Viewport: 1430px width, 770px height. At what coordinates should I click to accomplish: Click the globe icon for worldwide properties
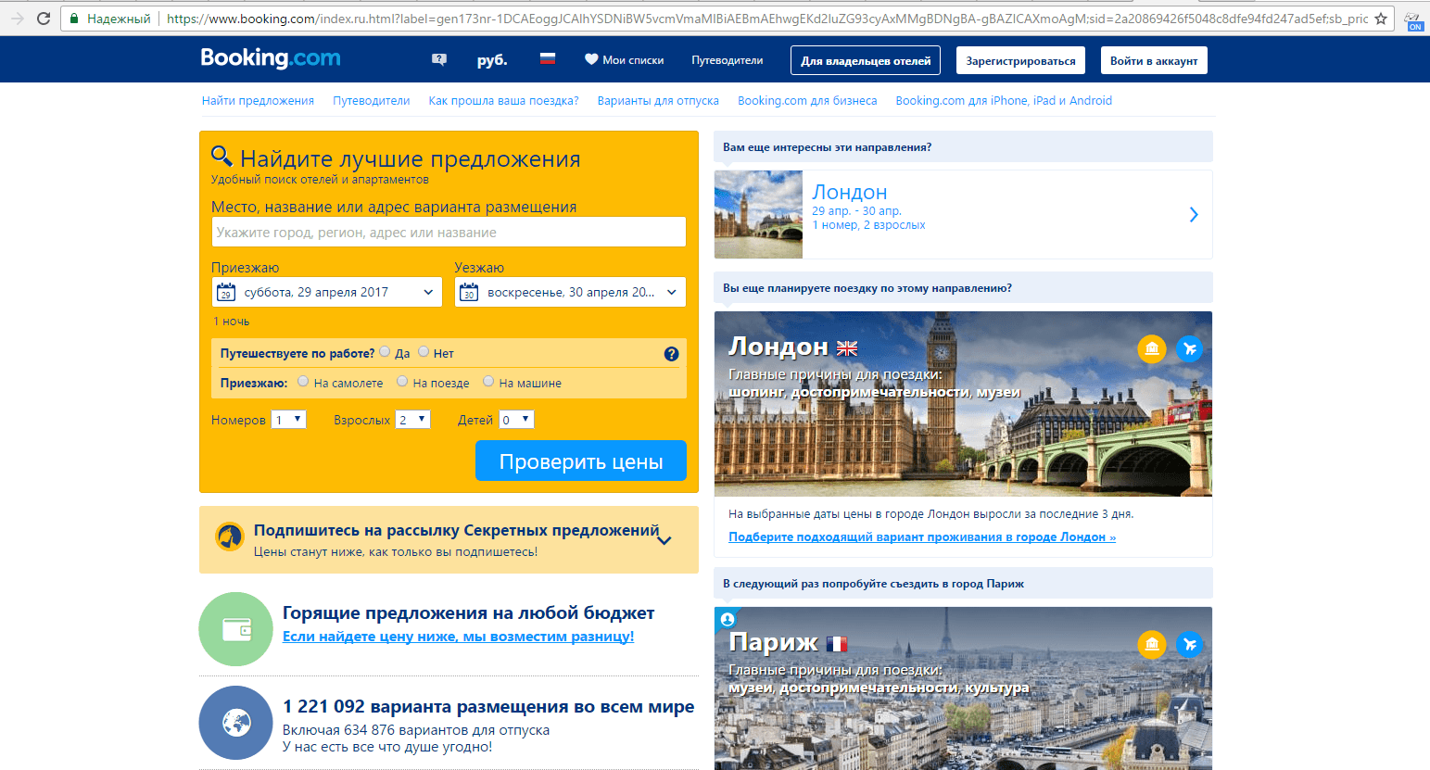tap(236, 723)
